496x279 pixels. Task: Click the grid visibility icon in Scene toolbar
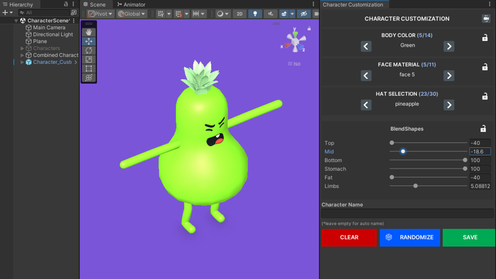point(161,14)
